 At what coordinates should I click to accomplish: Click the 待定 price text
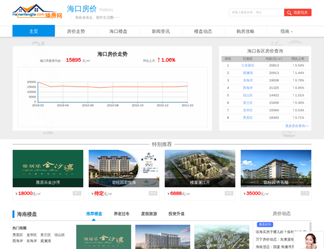point(99,193)
